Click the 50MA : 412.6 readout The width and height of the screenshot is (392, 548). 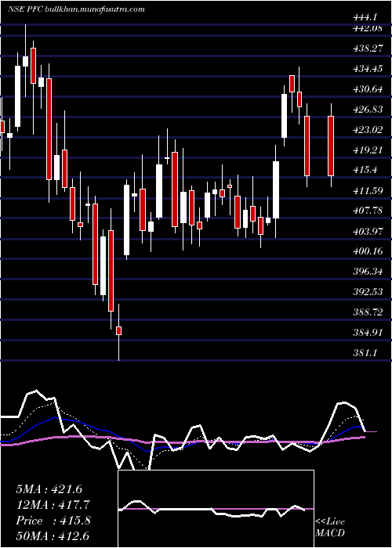coord(53,536)
